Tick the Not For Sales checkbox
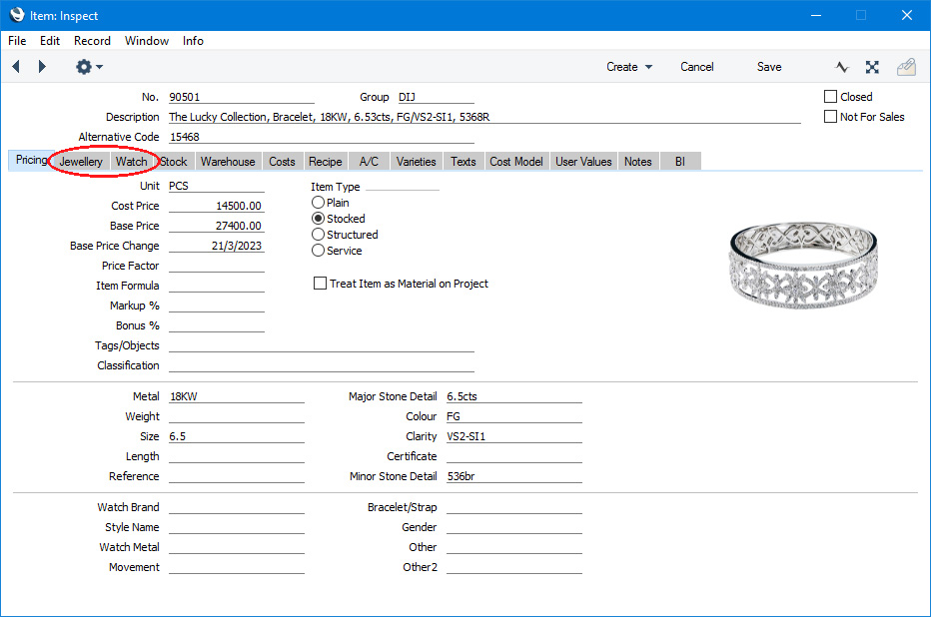This screenshot has height=617, width=931. [831, 117]
